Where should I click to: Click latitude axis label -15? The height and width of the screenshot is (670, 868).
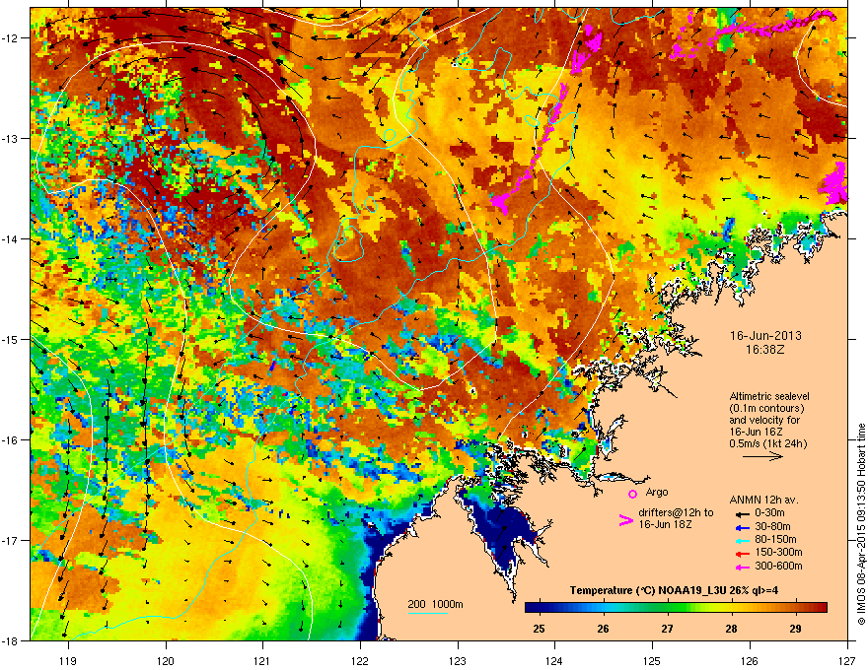click(10, 339)
